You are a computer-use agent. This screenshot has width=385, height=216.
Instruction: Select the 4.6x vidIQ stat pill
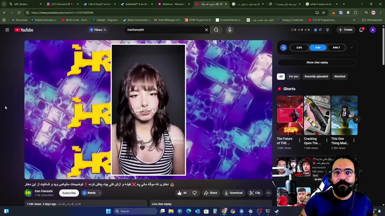(318, 47)
